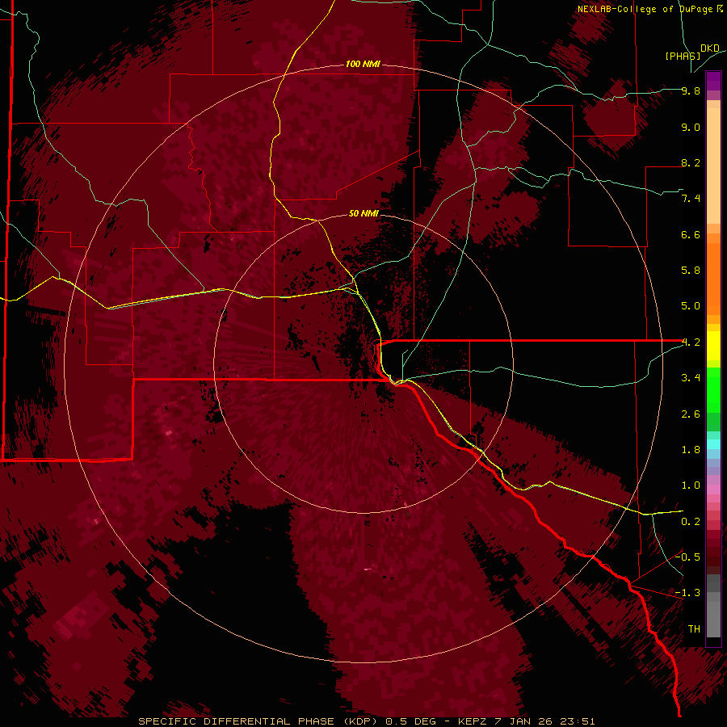
Task: Click the 1.0 legend value
Action: (691, 485)
